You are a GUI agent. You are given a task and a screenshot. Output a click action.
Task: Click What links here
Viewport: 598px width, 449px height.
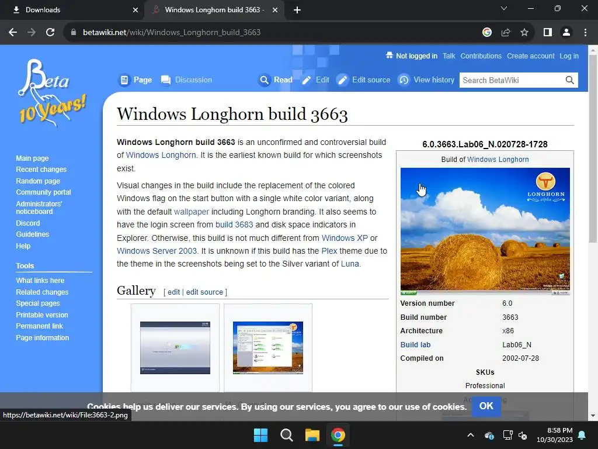(40, 280)
